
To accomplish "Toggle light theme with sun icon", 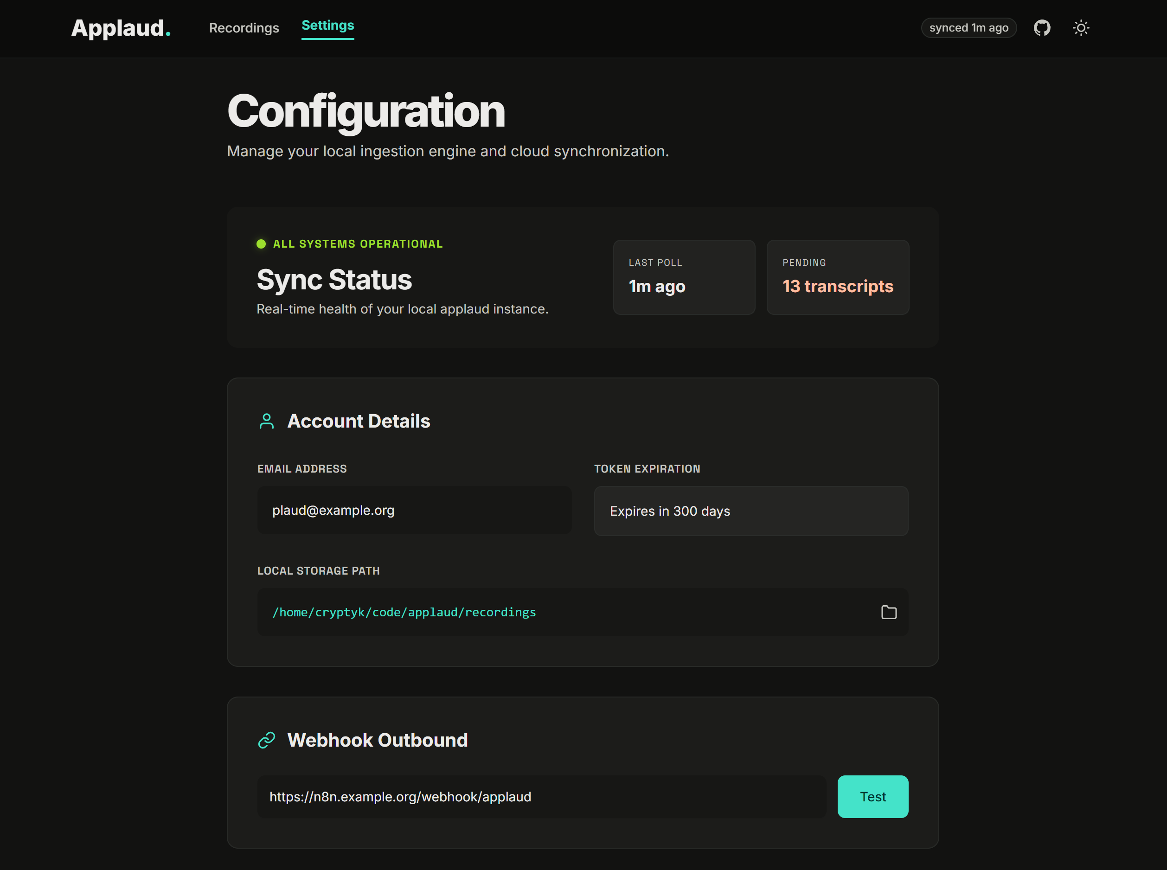I will coord(1081,28).
